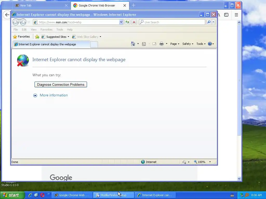Click the More information link text
This screenshot has height=199, width=266.
click(x=54, y=95)
